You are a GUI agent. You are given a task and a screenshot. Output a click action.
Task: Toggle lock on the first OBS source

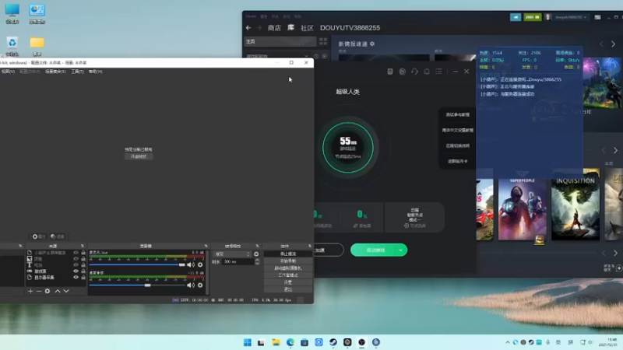83,252
